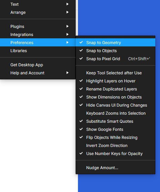This screenshot has height=192, width=160.
Task: Toggle Snap to Pixel Grid
Action: [x=115, y=59]
